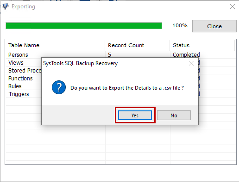Close the Exporting window with X
This screenshot has height=182, width=239.
coord(233,6)
